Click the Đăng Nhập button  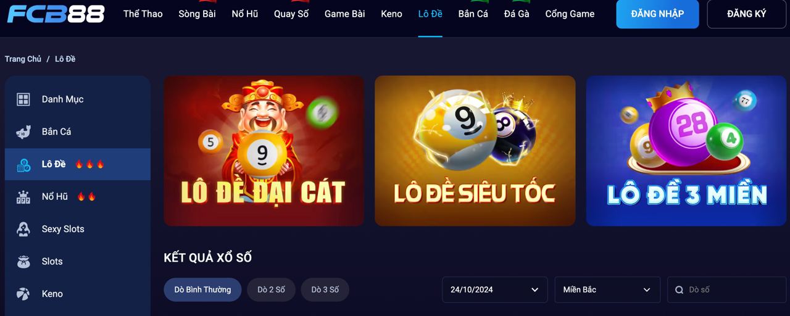[657, 14]
